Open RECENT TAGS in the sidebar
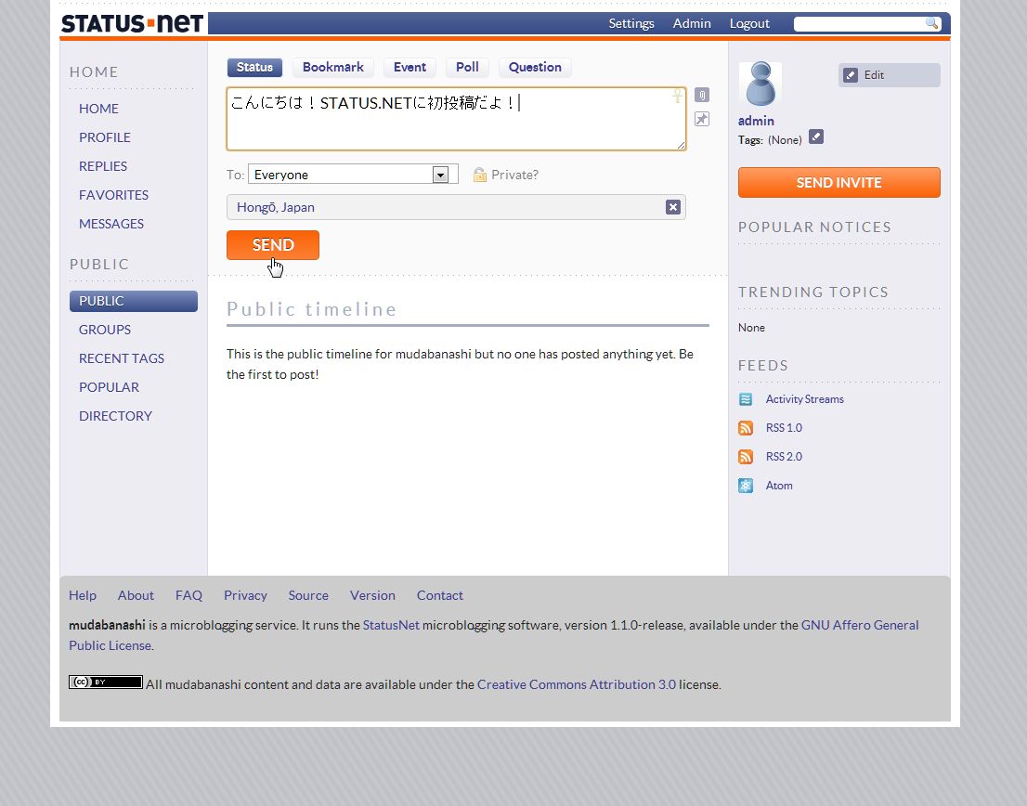This screenshot has height=806, width=1027. click(121, 358)
